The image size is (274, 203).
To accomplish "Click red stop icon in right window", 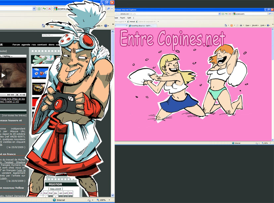I will pos(230,14).
